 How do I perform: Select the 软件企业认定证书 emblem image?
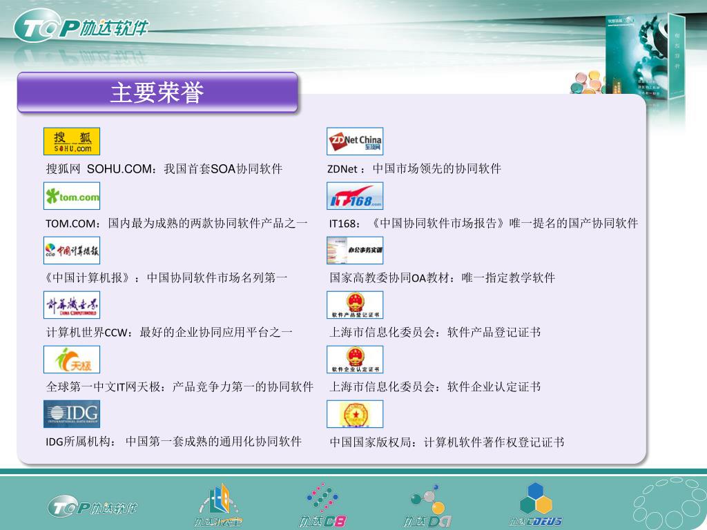[x=355, y=360]
